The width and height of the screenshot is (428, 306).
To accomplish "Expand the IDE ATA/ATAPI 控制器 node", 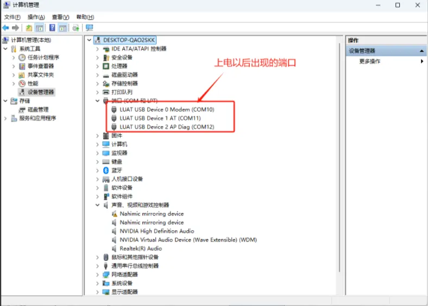I will click(97, 49).
